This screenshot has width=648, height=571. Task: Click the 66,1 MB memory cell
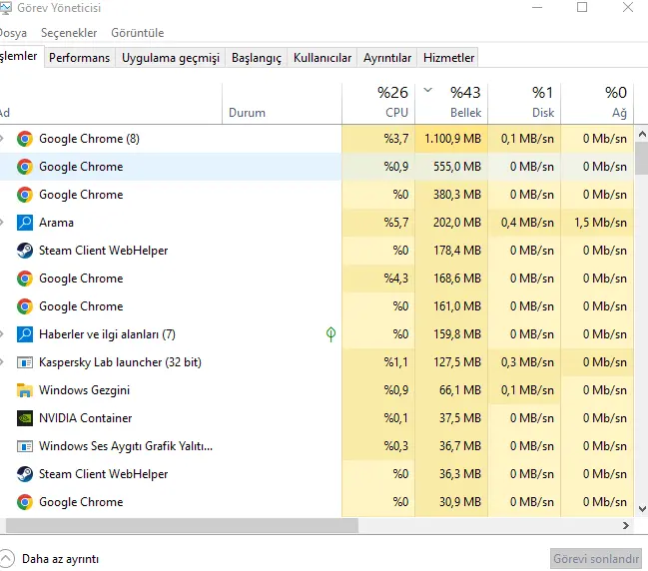coord(451,390)
